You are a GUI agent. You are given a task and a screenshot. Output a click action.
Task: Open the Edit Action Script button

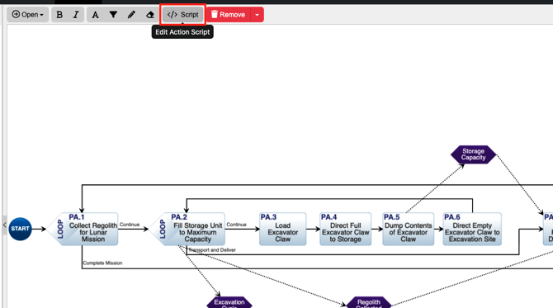[182, 15]
